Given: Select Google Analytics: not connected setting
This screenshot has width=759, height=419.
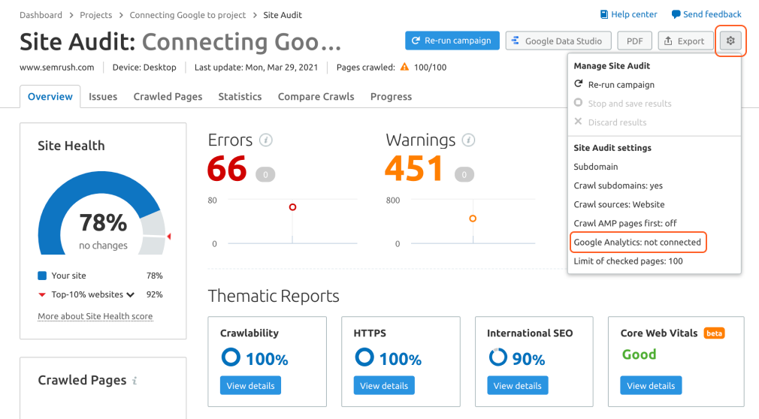Looking at the screenshot, I should pos(637,243).
